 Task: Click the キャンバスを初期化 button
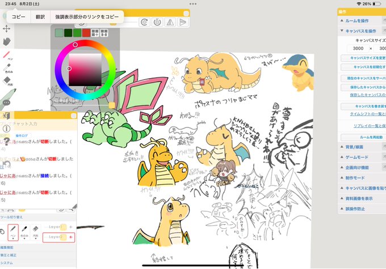tap(363, 67)
